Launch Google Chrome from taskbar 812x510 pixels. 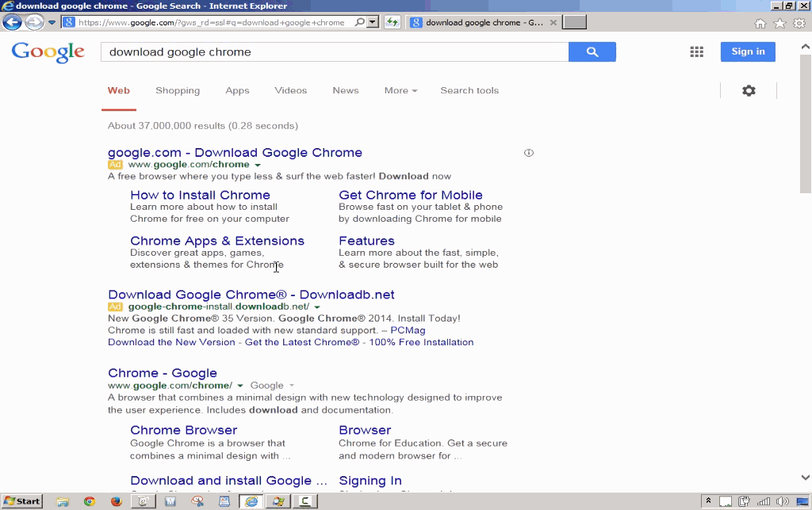pos(90,501)
